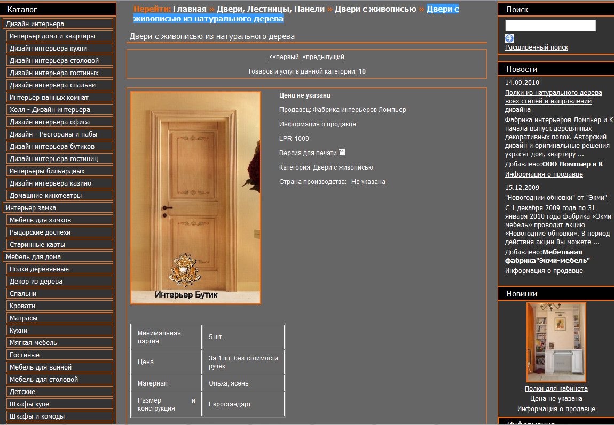Open Кухни category
This screenshot has width=614, height=425.
(x=59, y=330)
